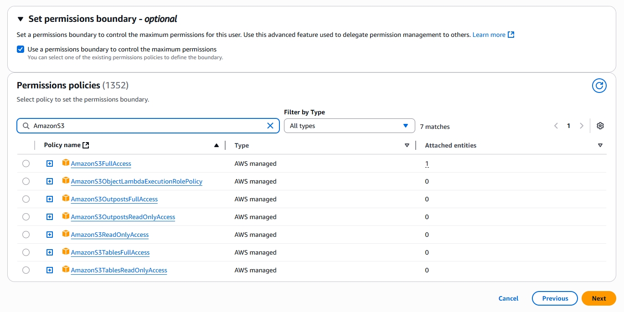This screenshot has height=312, width=624.
Task: Open Filter by Type dropdown
Action: coord(349,126)
